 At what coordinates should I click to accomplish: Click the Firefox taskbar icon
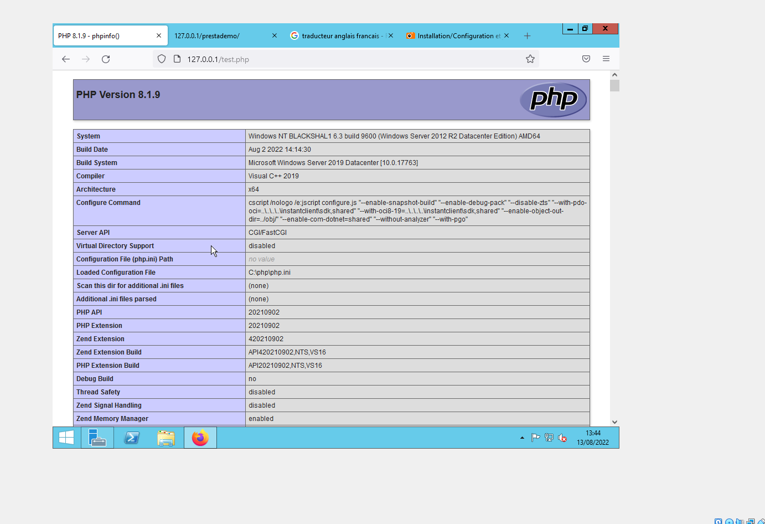point(200,438)
